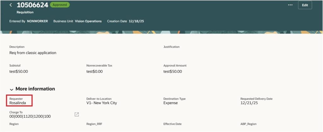Image resolution: width=323 pixels, height=132 pixels.
Task: Open the Charge To account details icon
Action: [77, 114]
